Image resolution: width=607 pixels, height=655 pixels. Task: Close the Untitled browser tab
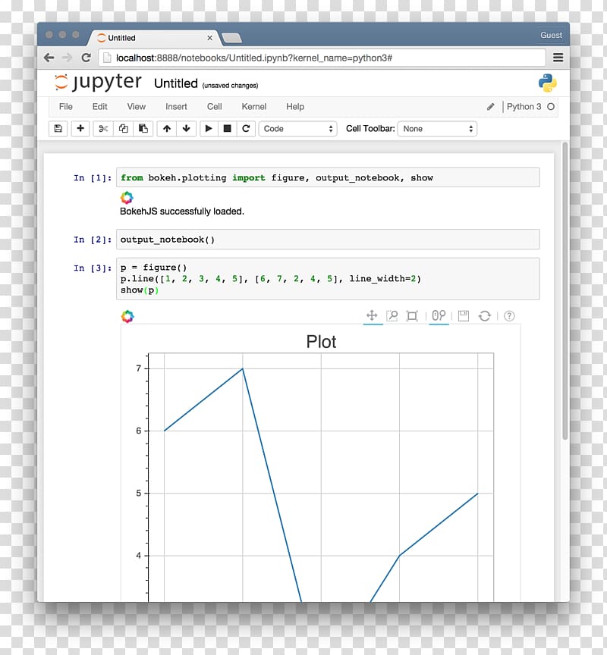click(210, 38)
